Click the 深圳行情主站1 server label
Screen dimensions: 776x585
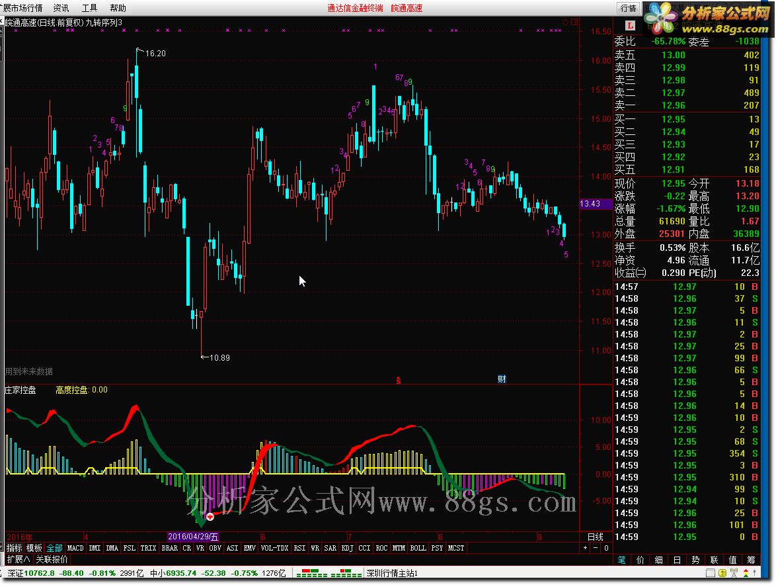click(x=392, y=573)
